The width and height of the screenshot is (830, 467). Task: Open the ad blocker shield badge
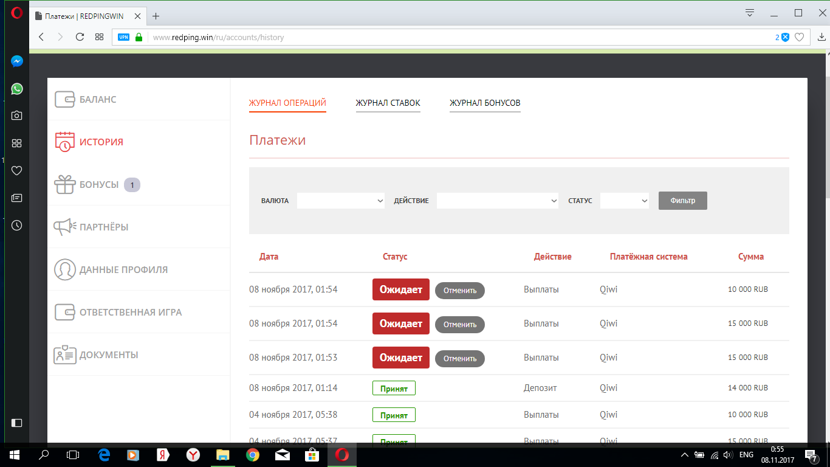coord(785,37)
